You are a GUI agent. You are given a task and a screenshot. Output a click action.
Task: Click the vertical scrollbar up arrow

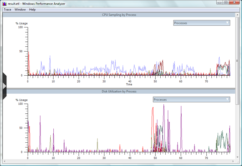pos(237,14)
